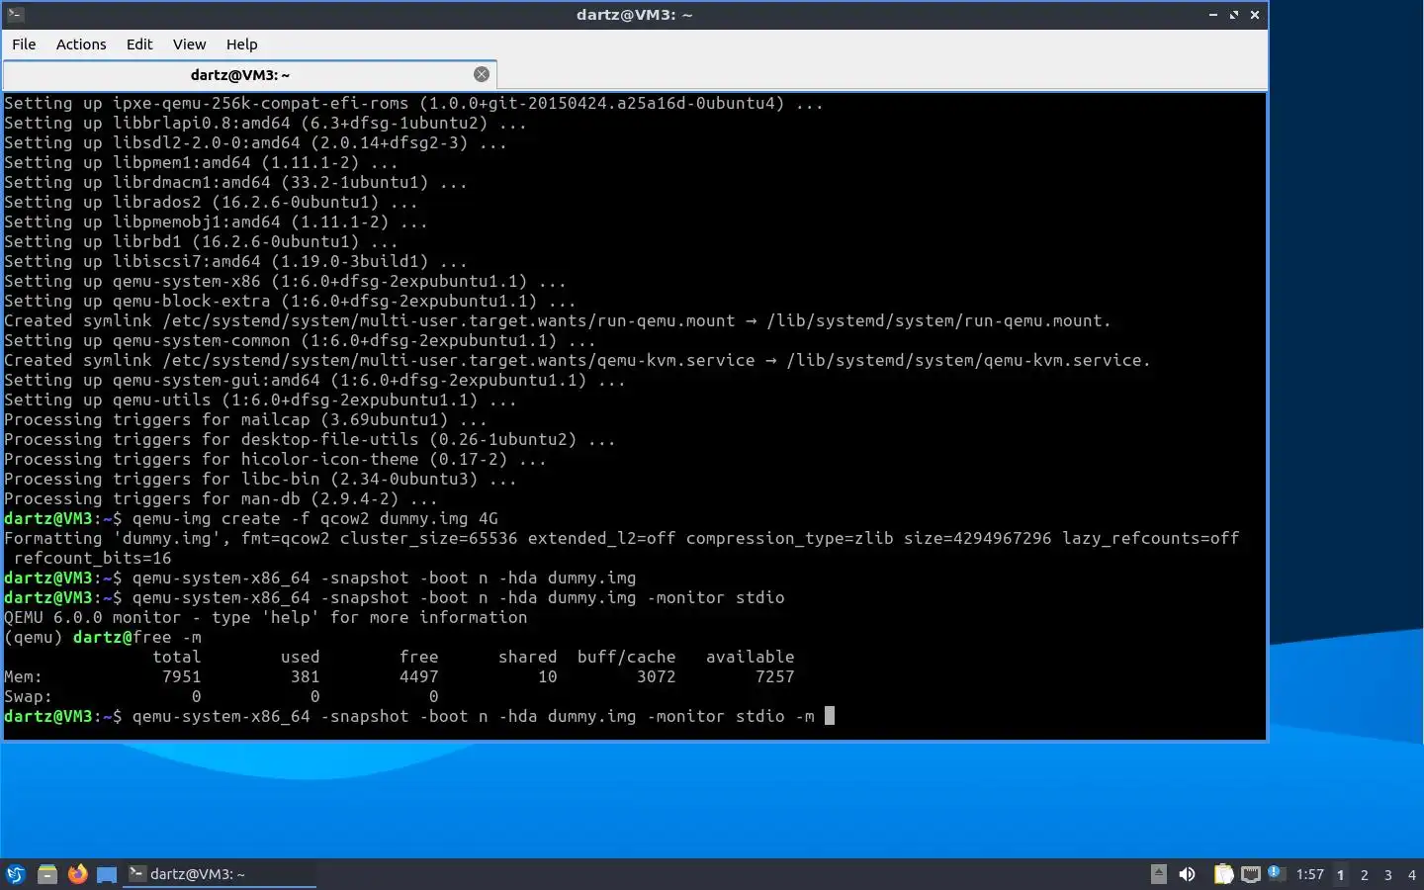Click the 'Processing triggers for man-db' line
Viewport: 1424px width, 890px height.
[x=221, y=498]
